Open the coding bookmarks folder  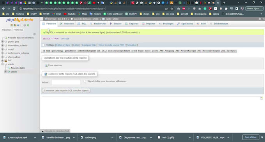214,14
